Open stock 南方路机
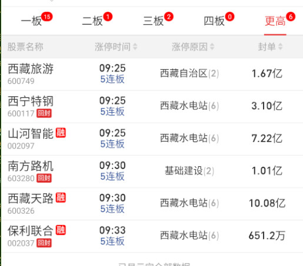The width and height of the screenshot is (303, 266). (31, 166)
